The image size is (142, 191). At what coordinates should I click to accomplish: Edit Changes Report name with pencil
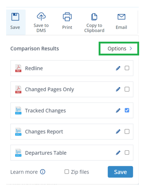point(118,132)
